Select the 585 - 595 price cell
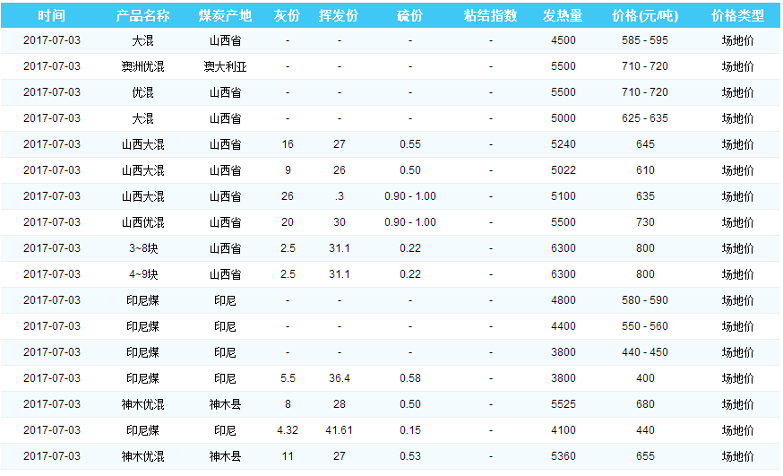This screenshot has height=476, width=783. [x=644, y=40]
